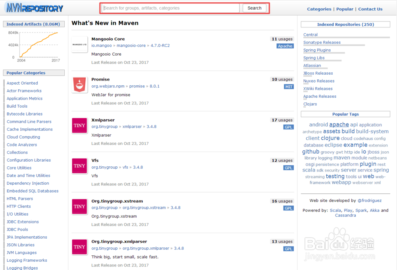The width and height of the screenshot is (397, 270).
Task: Open the Logging Frameworks category
Action: pyautogui.click(x=27, y=260)
